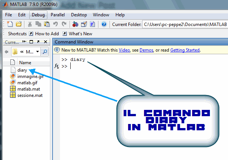This screenshot has width=228, height=160.
Task: Open the GUIDE interface builder icon
Action: point(84,24)
